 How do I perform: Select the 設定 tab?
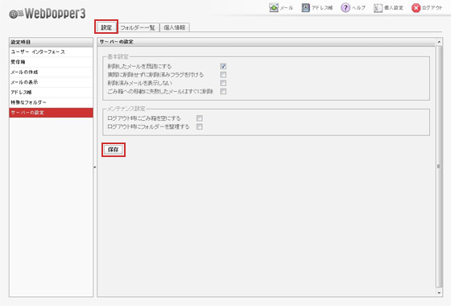(x=106, y=27)
